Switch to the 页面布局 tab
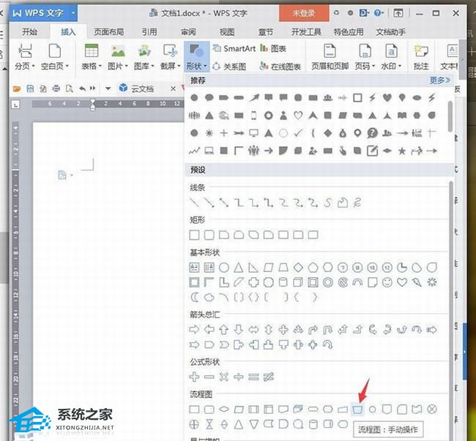This screenshot has height=441, width=476. [108, 32]
